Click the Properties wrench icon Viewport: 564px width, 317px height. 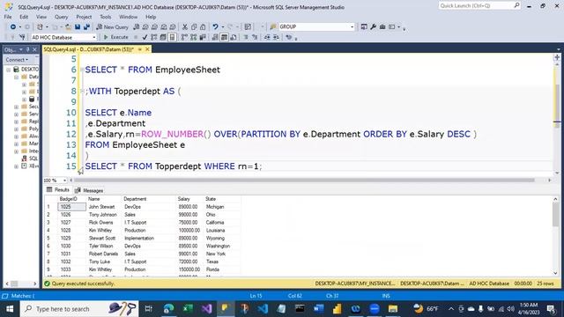point(373,27)
